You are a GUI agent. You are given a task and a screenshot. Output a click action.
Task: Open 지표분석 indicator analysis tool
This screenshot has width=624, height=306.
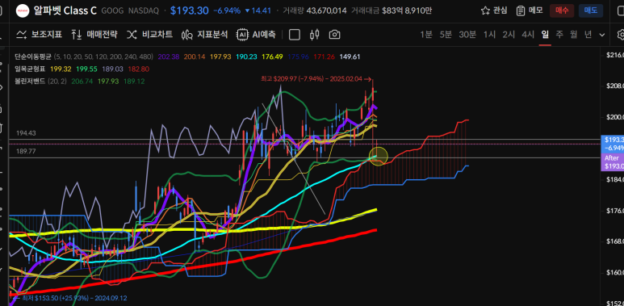pyautogui.click(x=204, y=35)
